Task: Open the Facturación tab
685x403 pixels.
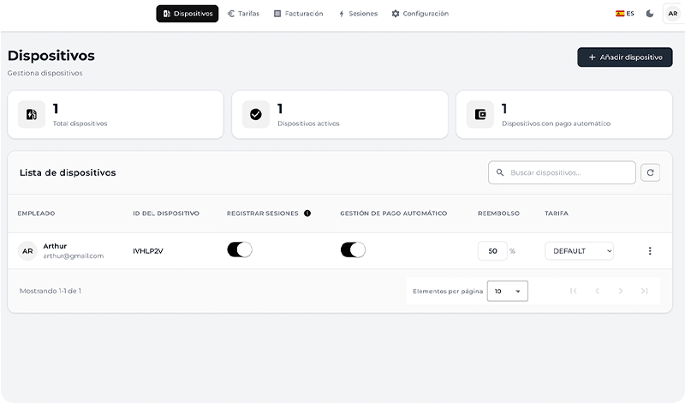Action: 298,14
